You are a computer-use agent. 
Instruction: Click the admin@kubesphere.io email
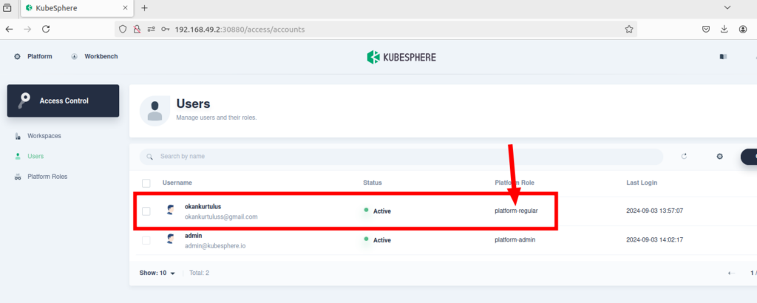pyautogui.click(x=215, y=245)
